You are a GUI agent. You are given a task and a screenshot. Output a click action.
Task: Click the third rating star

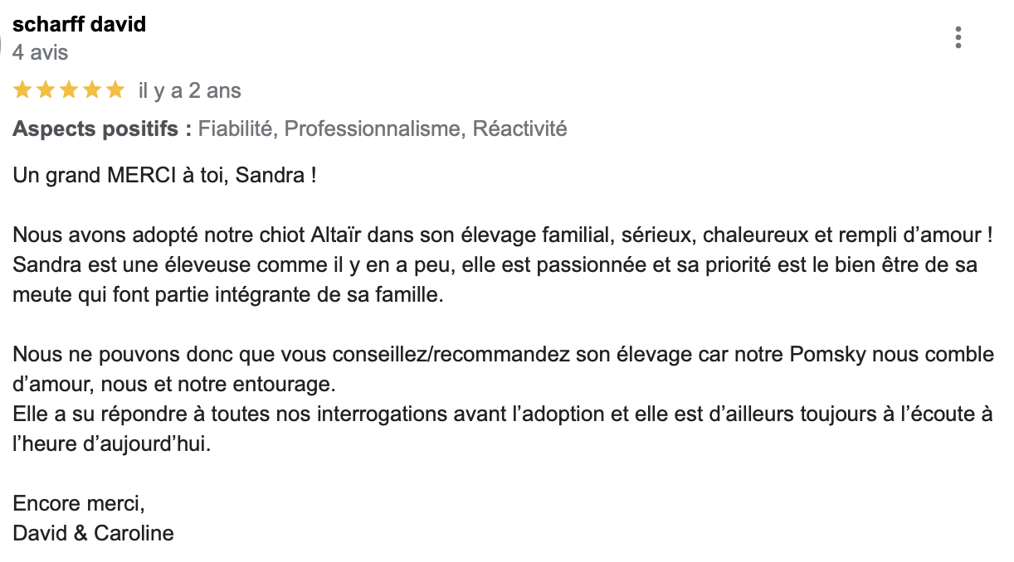coord(69,90)
